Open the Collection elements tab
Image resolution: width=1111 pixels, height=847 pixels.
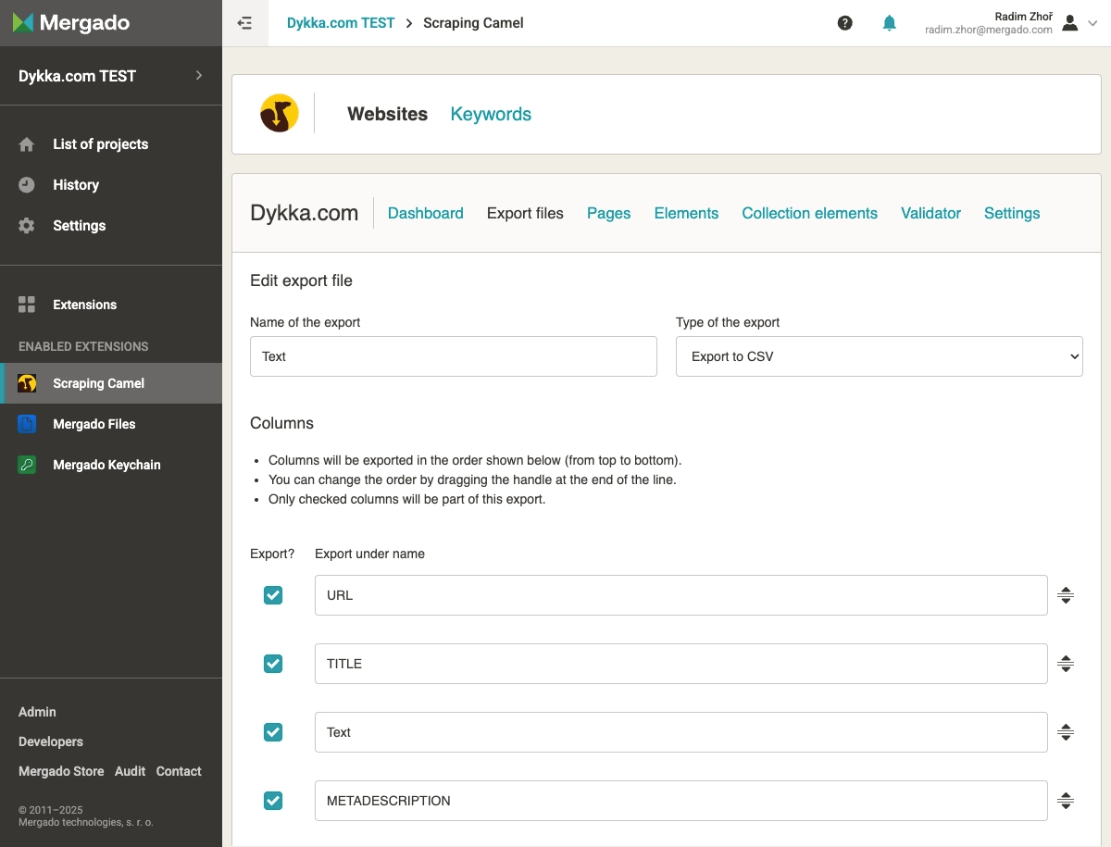[x=809, y=213]
